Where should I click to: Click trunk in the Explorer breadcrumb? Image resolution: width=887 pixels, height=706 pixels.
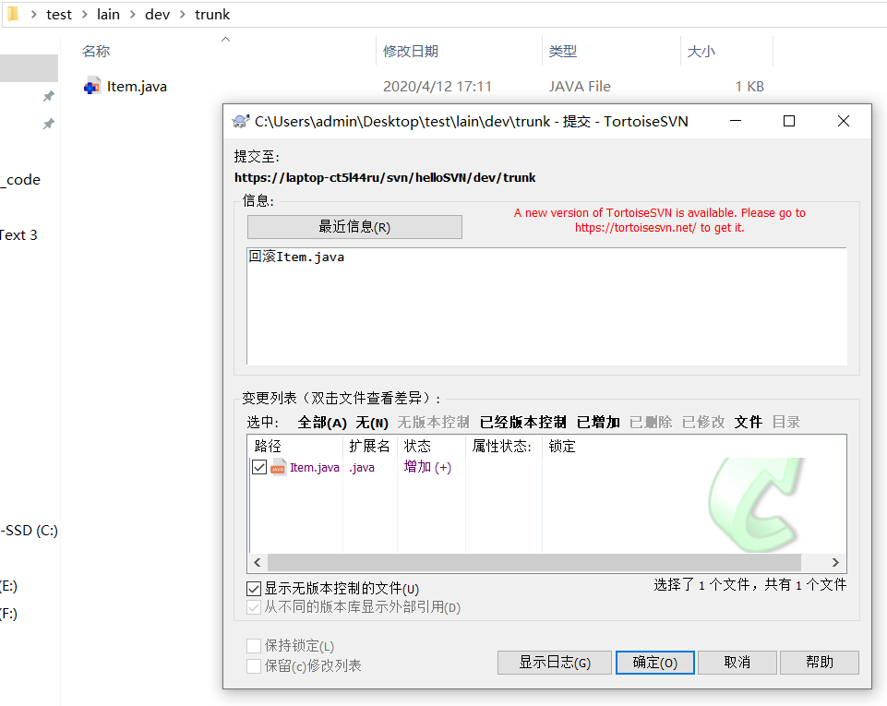212,14
